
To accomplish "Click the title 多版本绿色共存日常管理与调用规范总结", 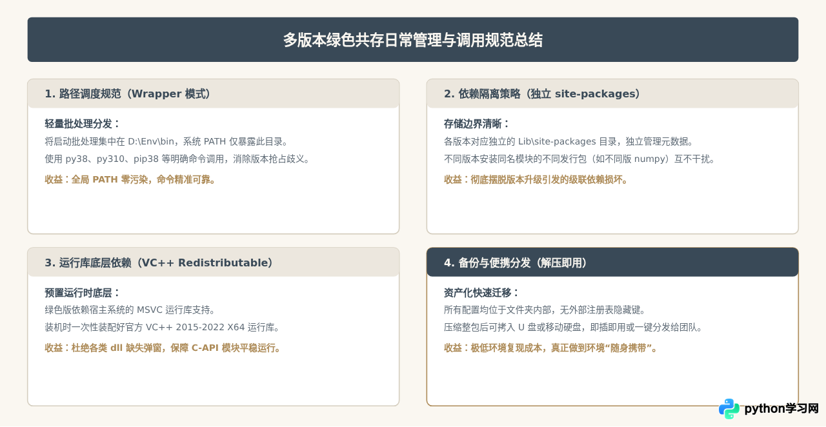I will (413, 40).
